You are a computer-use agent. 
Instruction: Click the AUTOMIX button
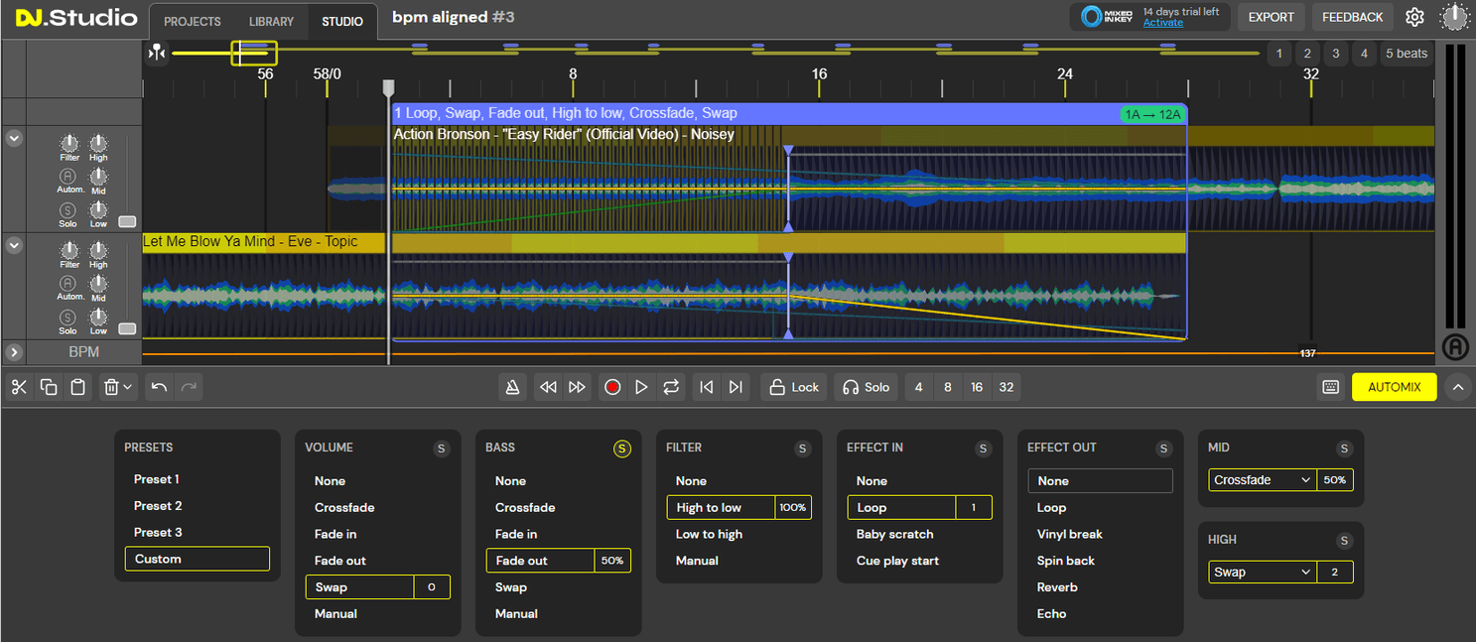[1395, 387]
